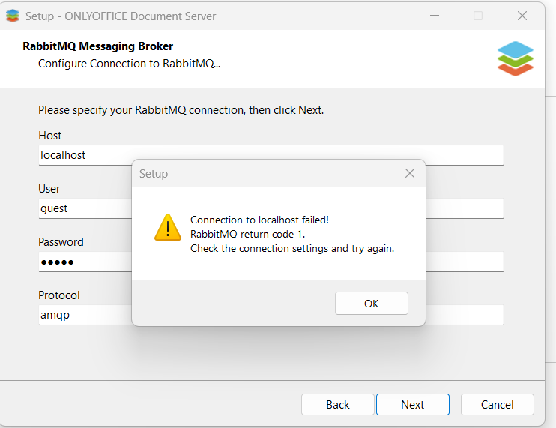Select the masked Password input field
The height and width of the screenshot is (428, 556).
(82, 262)
